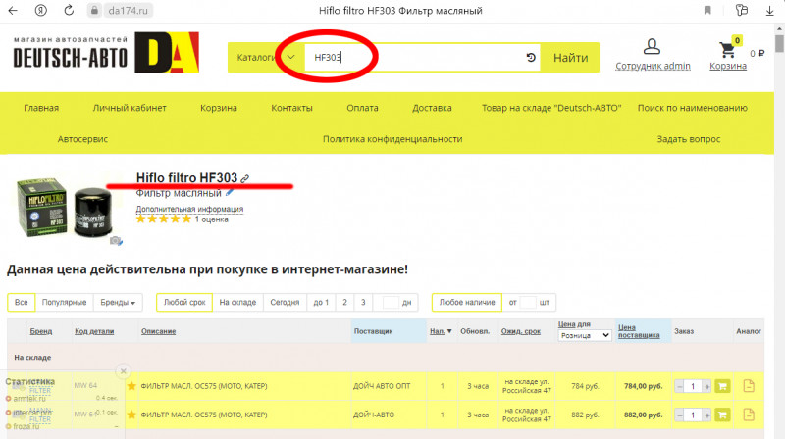
Task: Click the five-star rating of the product
Action: [x=164, y=219]
